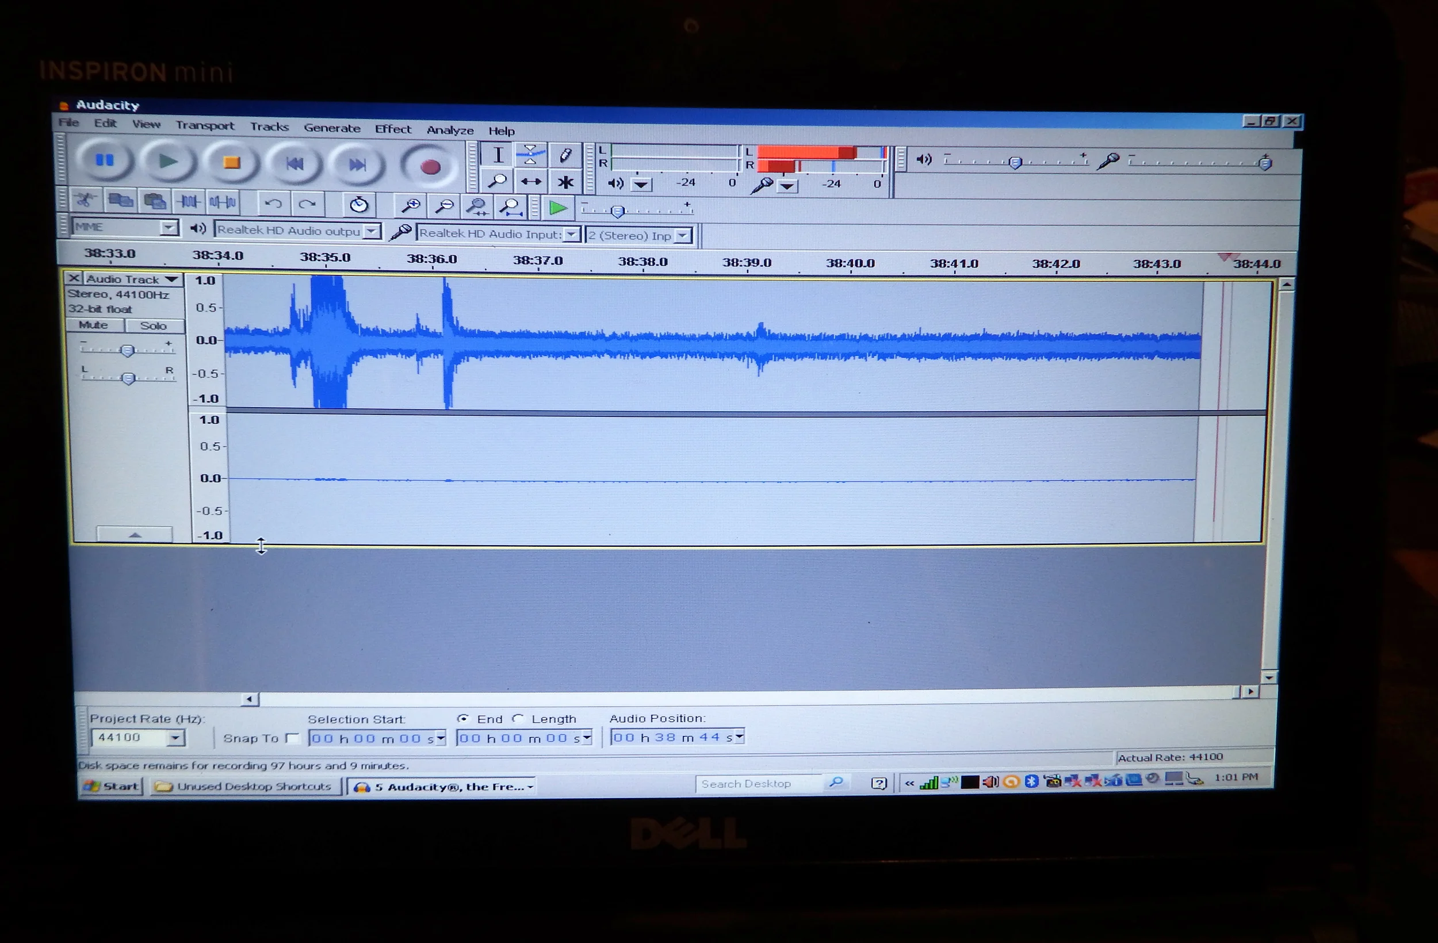The width and height of the screenshot is (1438, 943).
Task: Open the MME audio host dropdown
Action: pyautogui.click(x=169, y=228)
